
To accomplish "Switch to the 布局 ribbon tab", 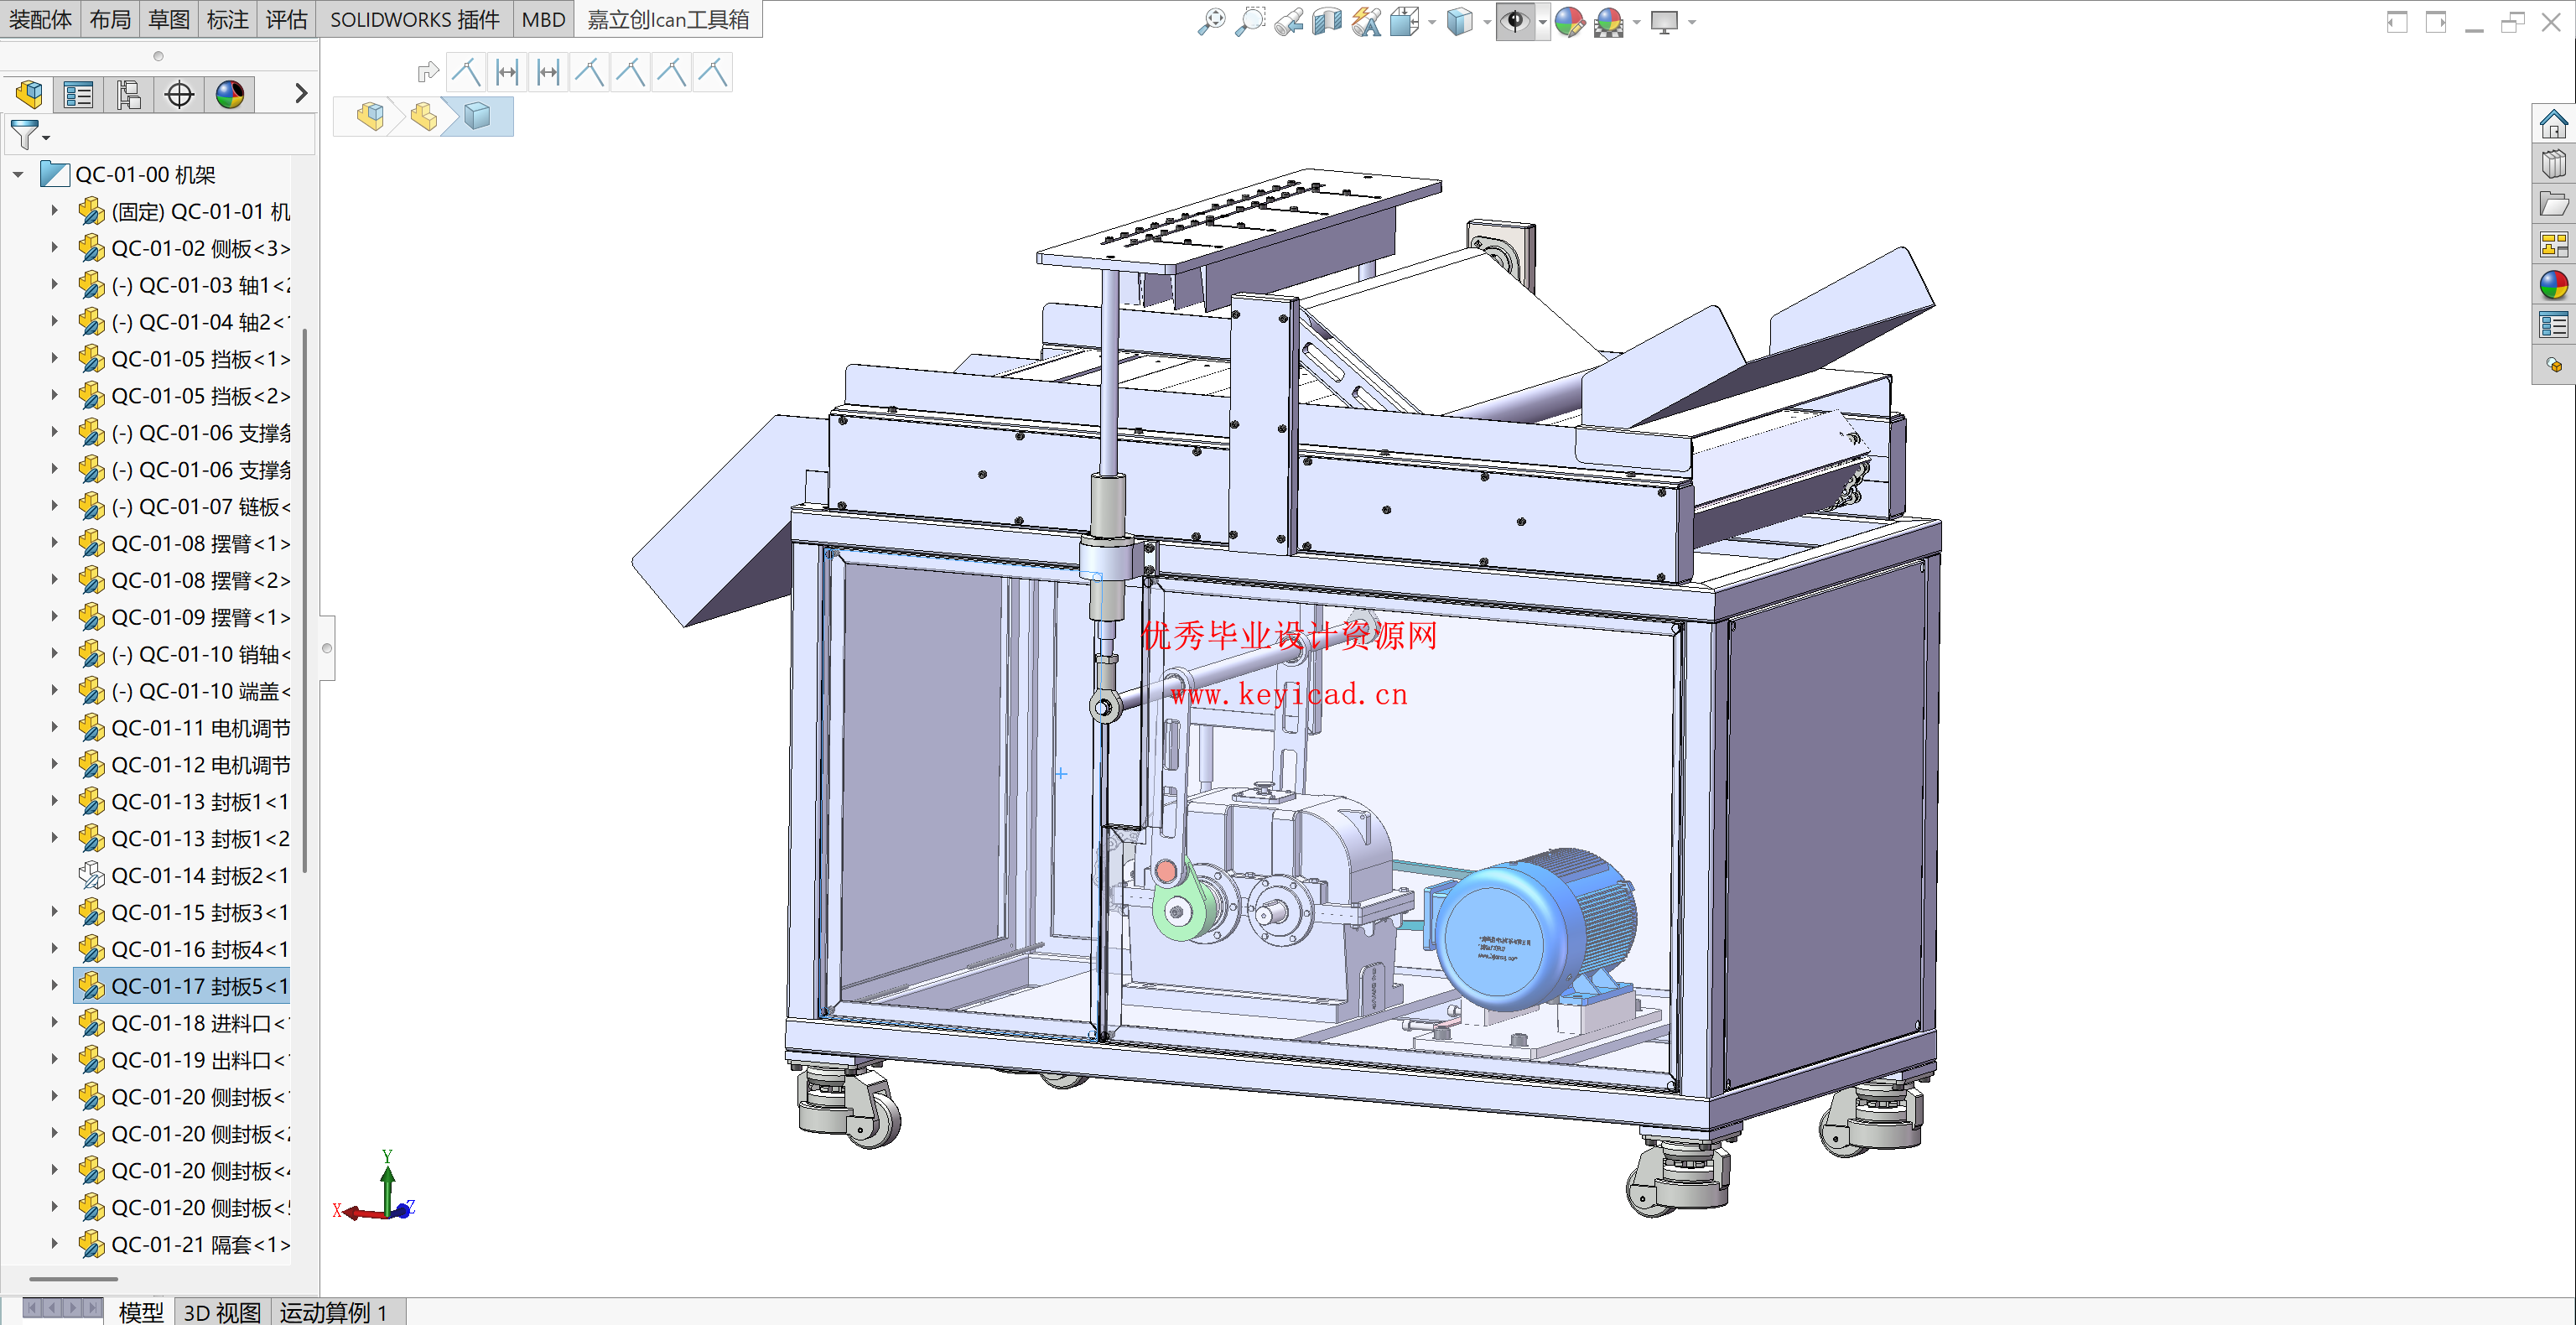I will pyautogui.click(x=110, y=20).
